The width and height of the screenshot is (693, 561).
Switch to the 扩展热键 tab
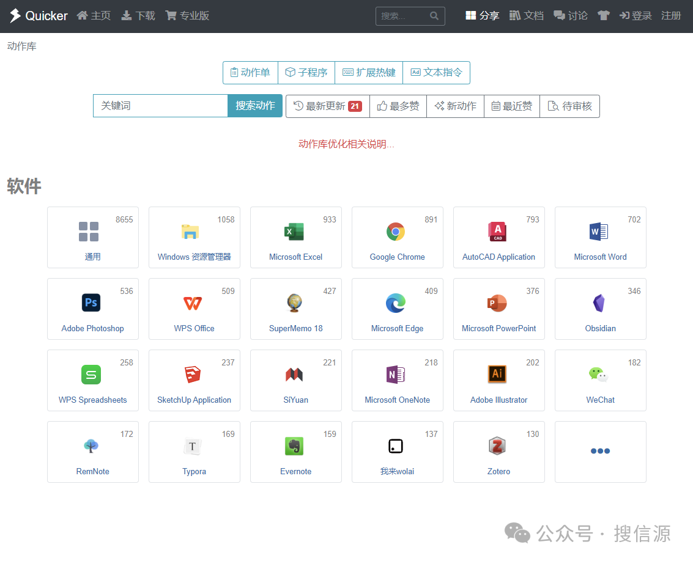369,73
